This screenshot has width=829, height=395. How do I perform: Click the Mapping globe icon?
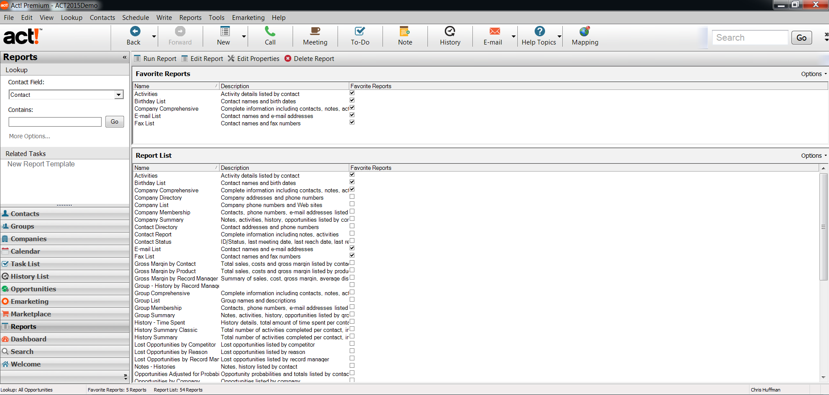(x=585, y=32)
